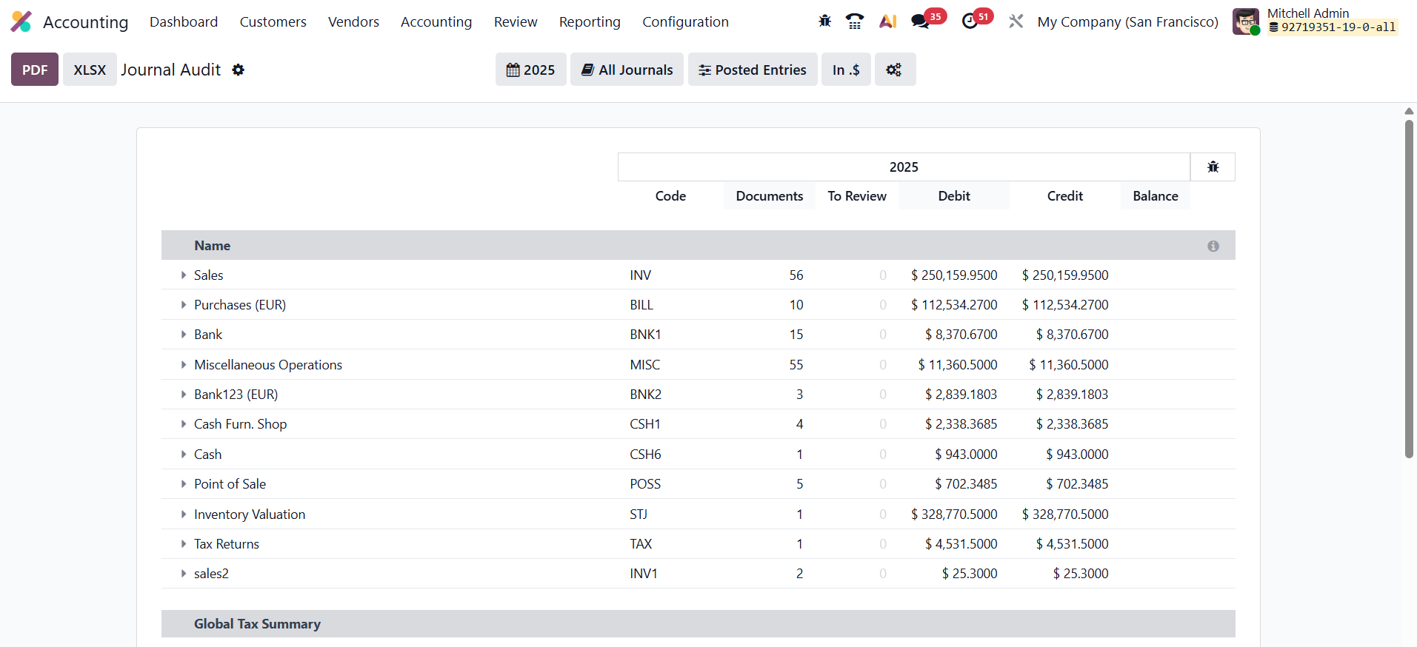Open the VoIP phone dialer icon
The image size is (1417, 647).
click(x=855, y=21)
